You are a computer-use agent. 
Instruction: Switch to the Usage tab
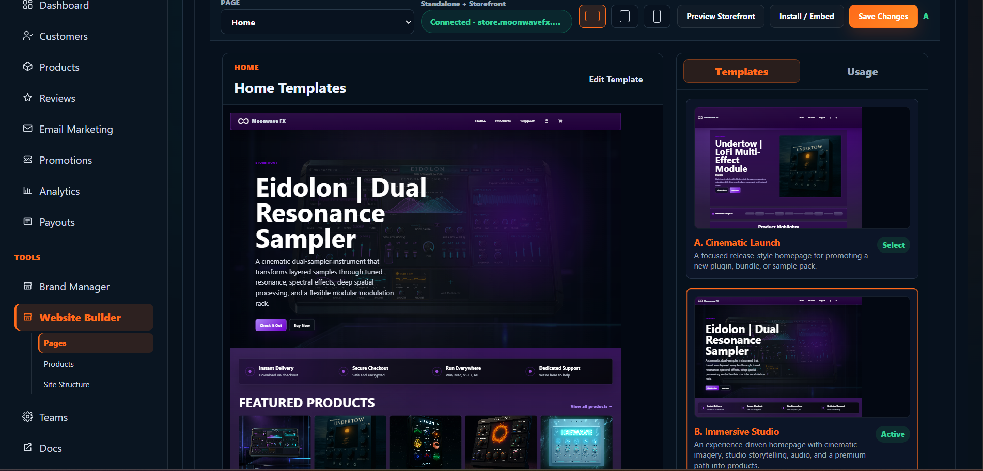(x=862, y=71)
